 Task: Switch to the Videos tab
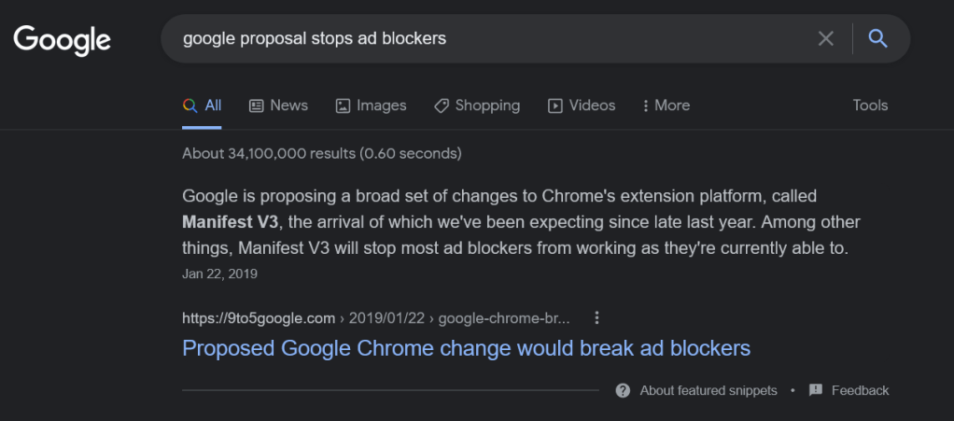point(592,105)
